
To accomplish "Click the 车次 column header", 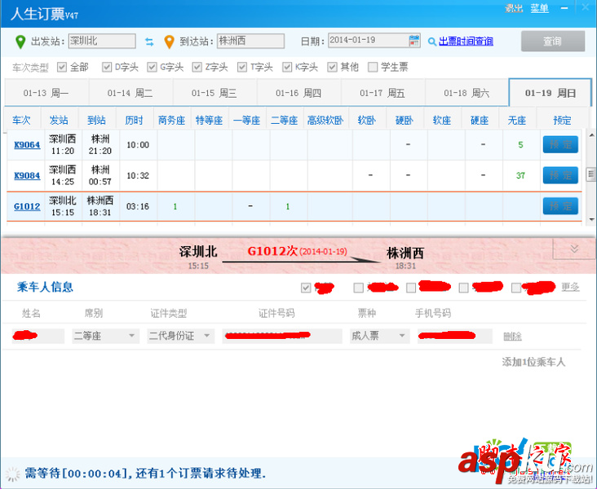I will coord(21,121).
